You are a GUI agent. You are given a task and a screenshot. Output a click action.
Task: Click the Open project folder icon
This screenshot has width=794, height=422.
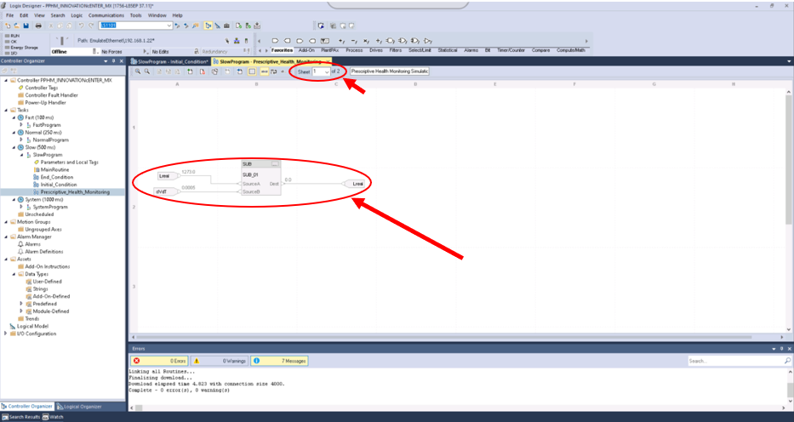pos(16,26)
